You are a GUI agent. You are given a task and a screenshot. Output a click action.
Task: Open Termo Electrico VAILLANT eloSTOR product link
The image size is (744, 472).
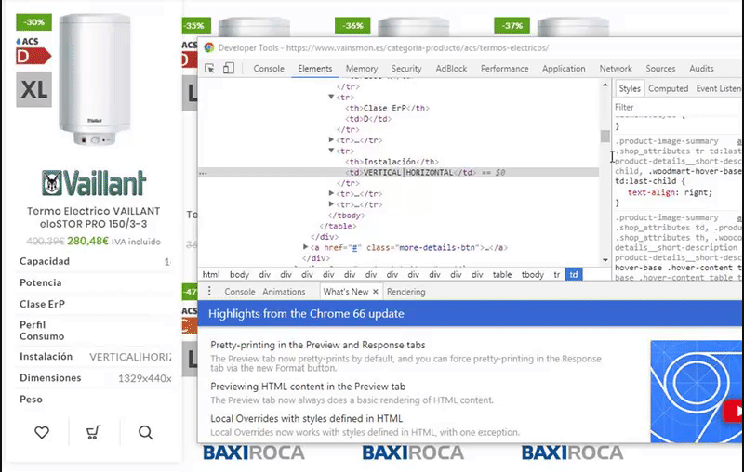(x=93, y=217)
